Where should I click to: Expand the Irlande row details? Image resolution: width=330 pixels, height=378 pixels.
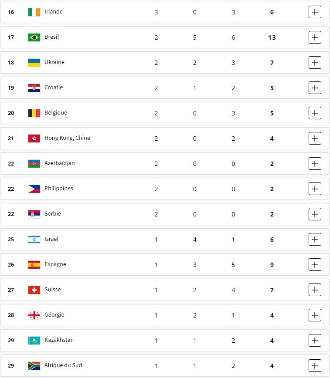click(315, 12)
